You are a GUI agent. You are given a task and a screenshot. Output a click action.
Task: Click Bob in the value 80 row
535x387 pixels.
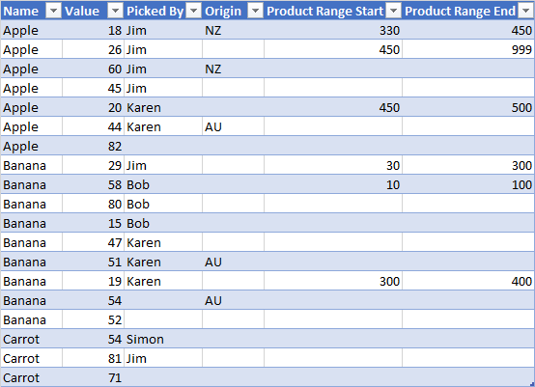click(163, 204)
